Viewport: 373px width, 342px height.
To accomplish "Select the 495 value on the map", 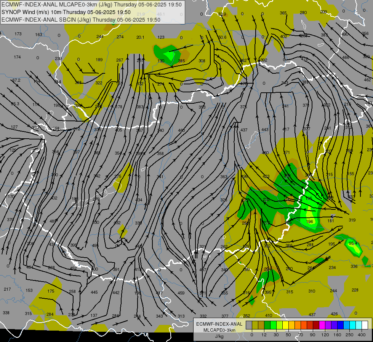I will (x=95, y=245).
